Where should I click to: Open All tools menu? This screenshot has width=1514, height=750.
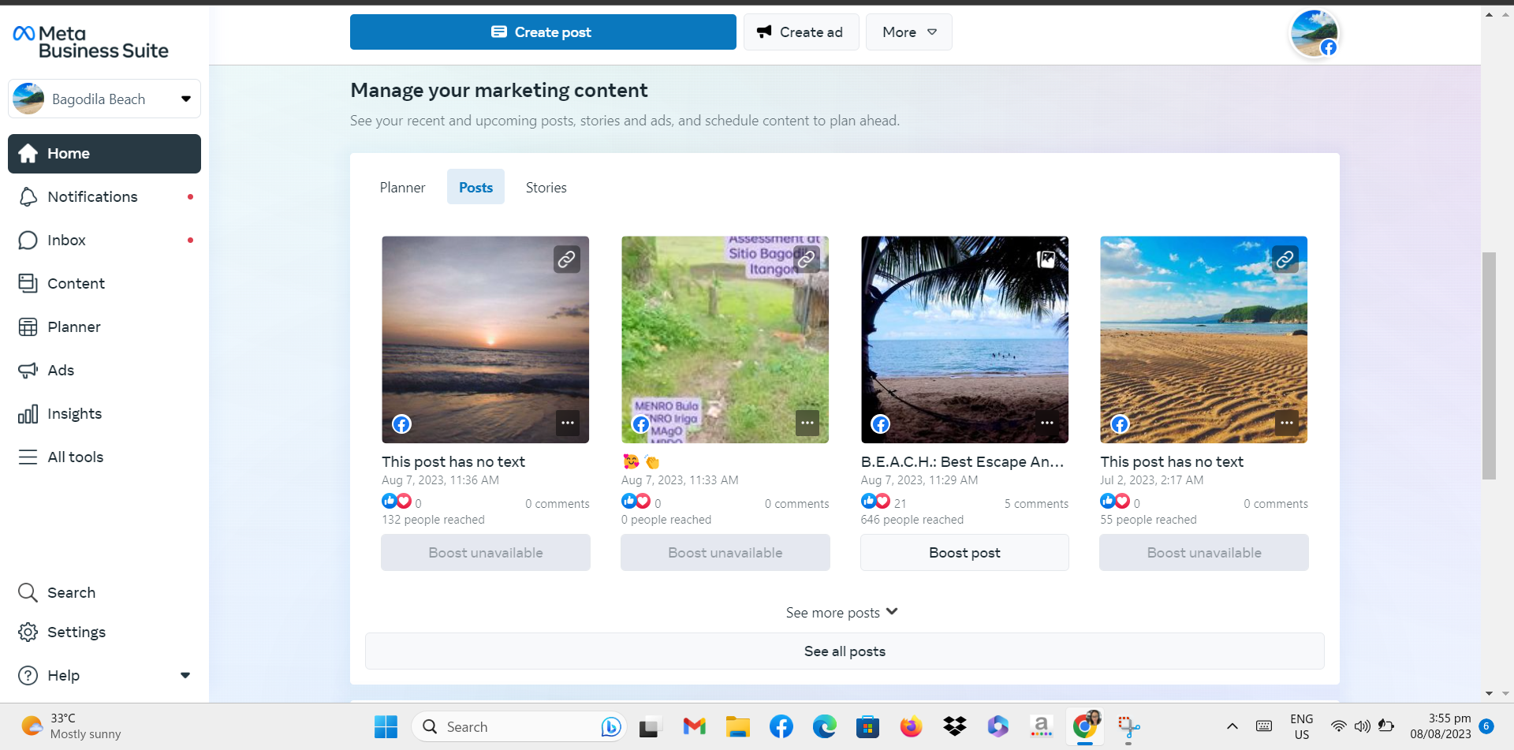[x=104, y=457]
